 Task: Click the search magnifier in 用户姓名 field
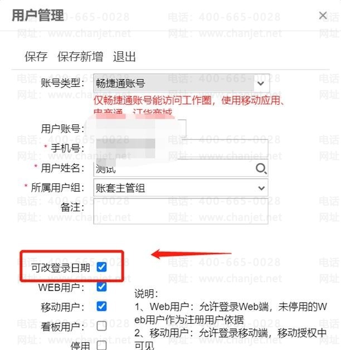point(261,168)
